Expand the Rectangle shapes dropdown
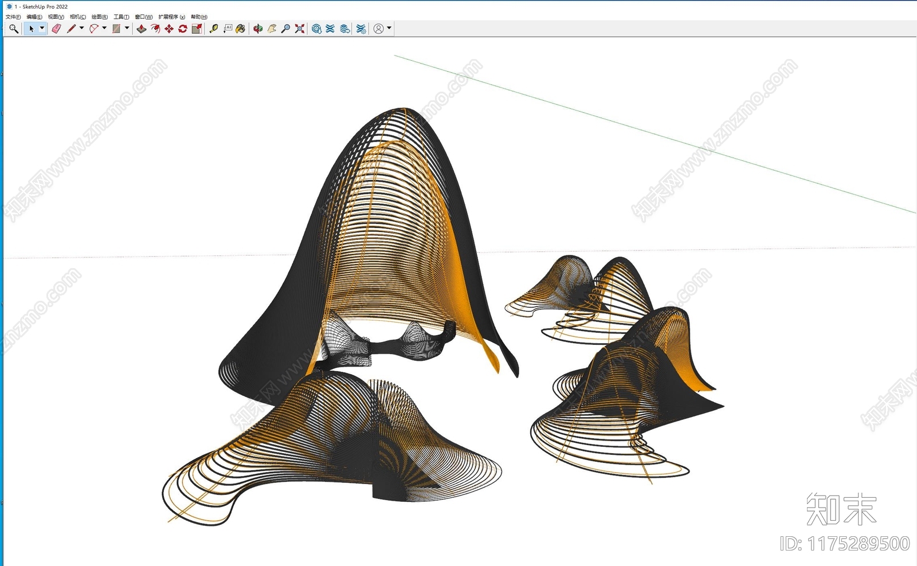Viewport: 917px width, 566px height. pos(127,28)
